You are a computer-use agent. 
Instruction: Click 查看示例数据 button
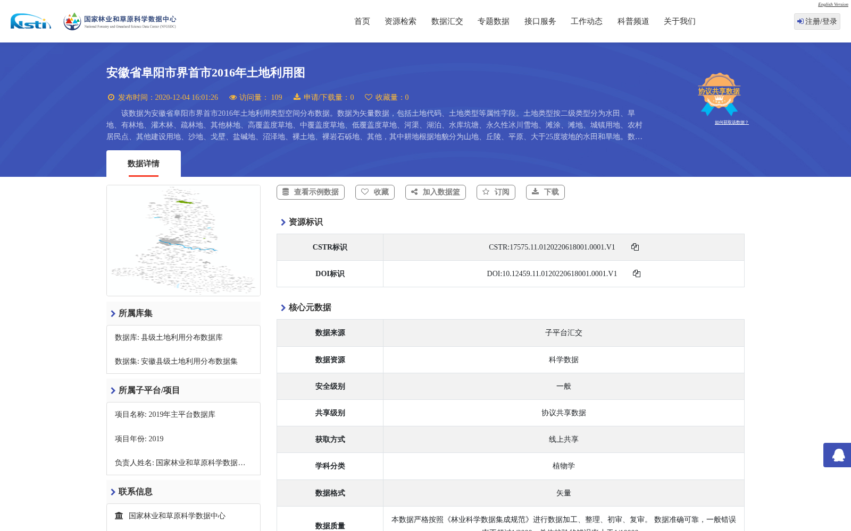pos(311,192)
